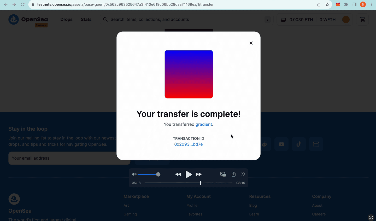Fast forward the video
The height and width of the screenshot is (221, 376).
pos(199,174)
